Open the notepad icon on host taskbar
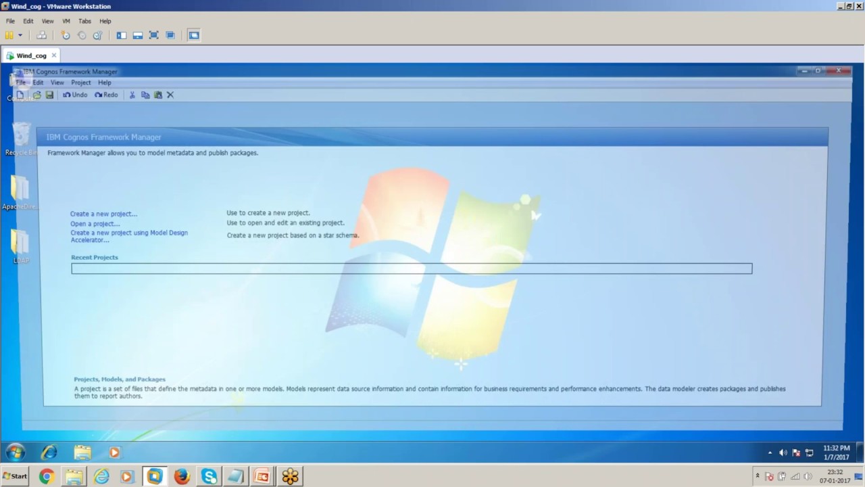865x487 pixels. tap(236, 476)
